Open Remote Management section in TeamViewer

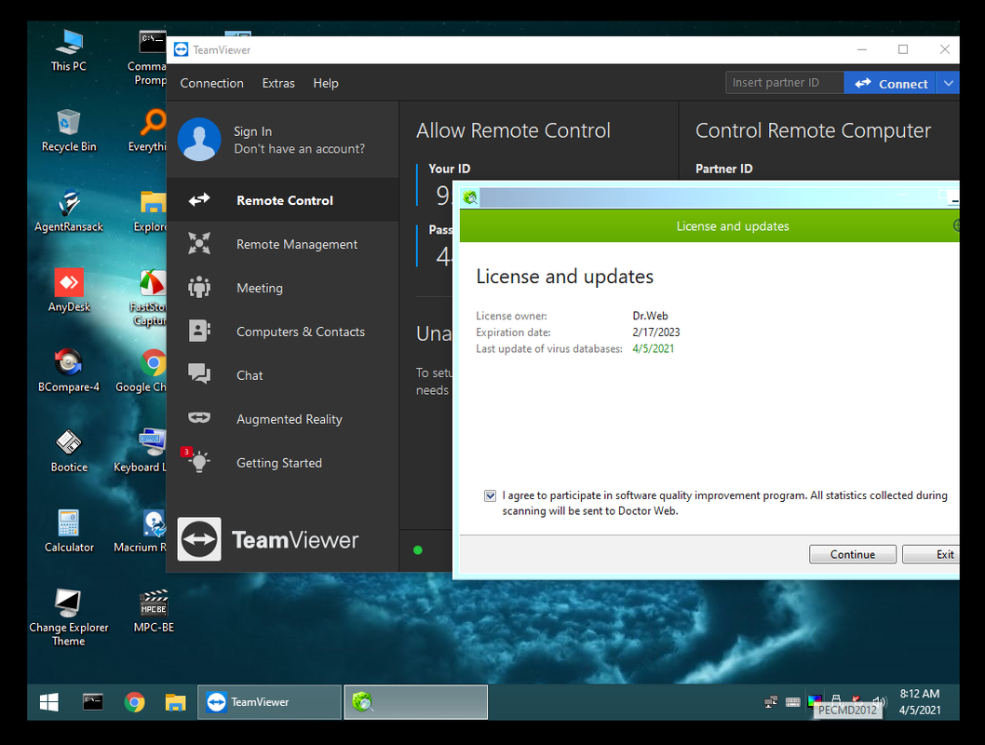click(283, 244)
